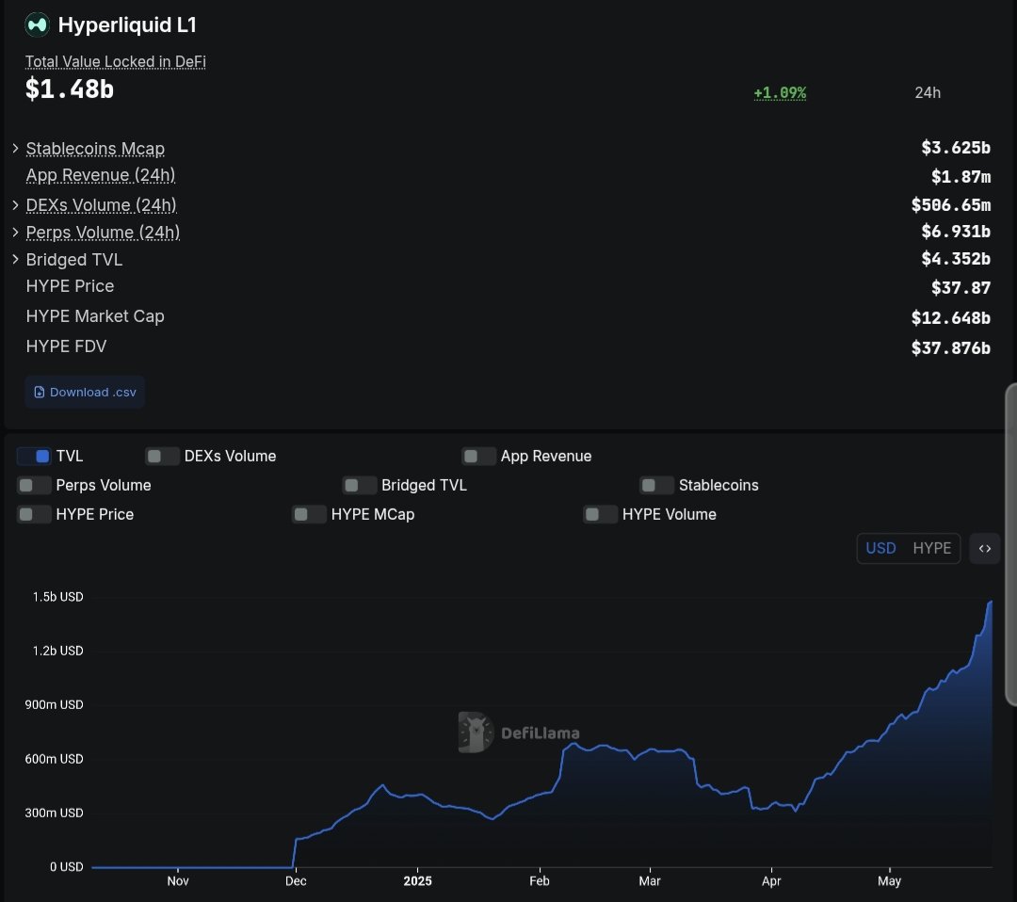Download the data as CSV
Viewport: 1017px width, 902px height.
click(x=85, y=392)
